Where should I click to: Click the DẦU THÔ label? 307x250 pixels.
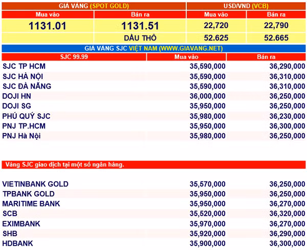coord(140,38)
